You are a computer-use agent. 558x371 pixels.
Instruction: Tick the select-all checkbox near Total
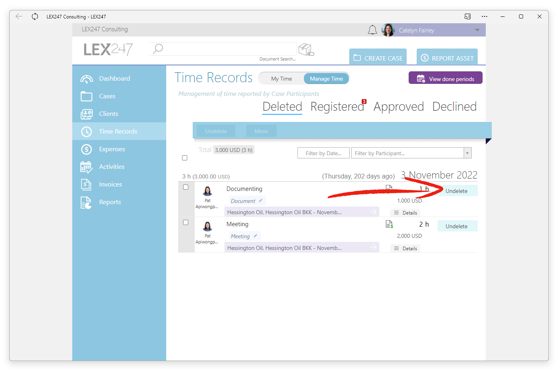point(185,158)
